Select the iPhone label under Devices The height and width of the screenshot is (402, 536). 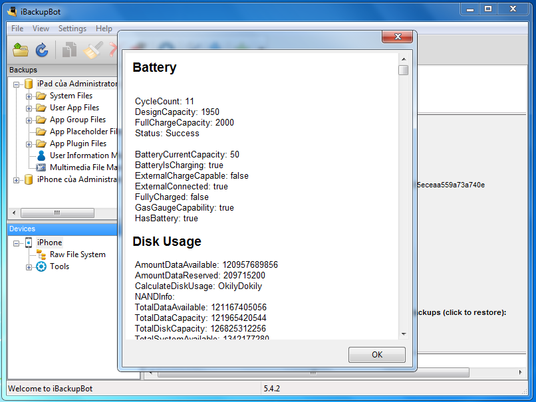tap(50, 243)
